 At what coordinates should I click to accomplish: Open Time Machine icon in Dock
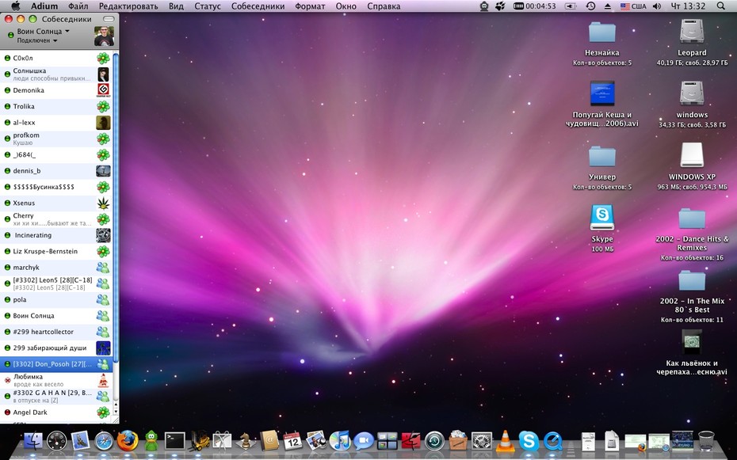pos(434,441)
